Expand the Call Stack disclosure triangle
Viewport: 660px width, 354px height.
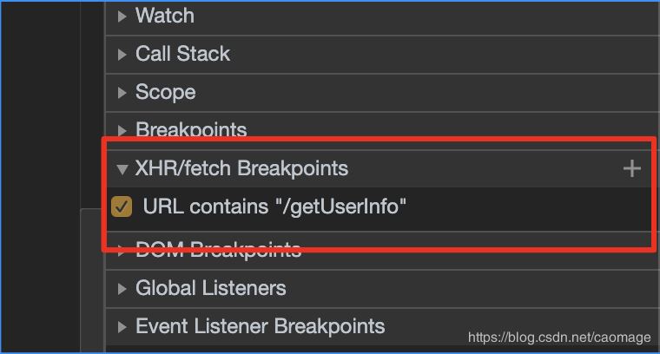click(x=122, y=54)
